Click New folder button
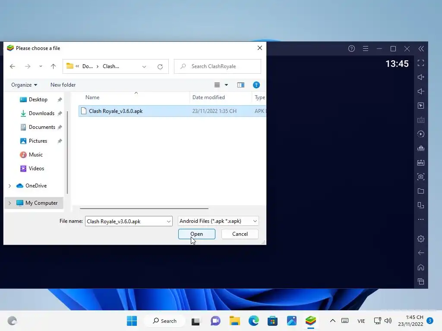The width and height of the screenshot is (442, 331). pyautogui.click(x=63, y=85)
